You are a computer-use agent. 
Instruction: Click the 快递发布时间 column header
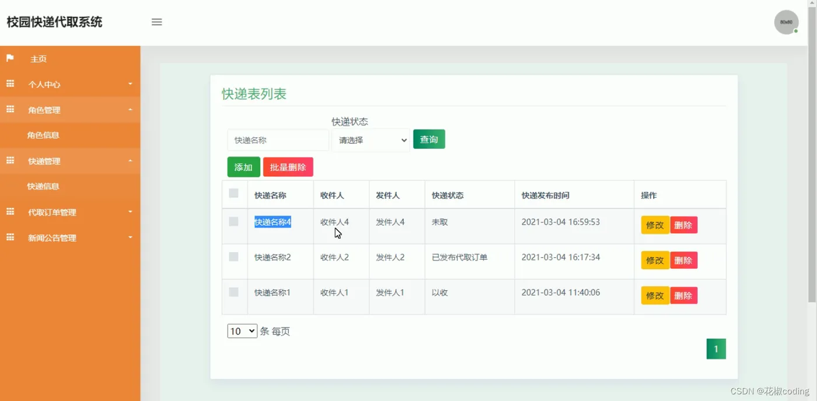coord(545,196)
